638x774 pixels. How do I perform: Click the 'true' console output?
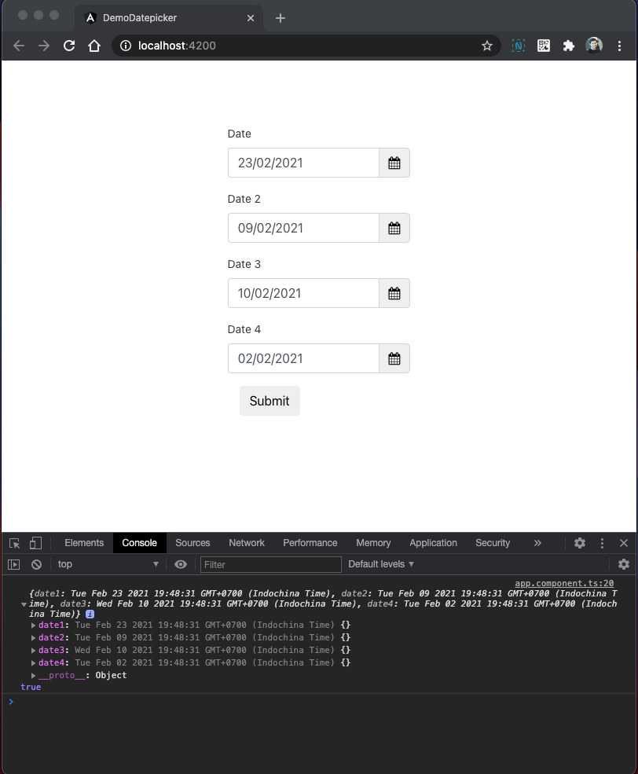[31, 687]
